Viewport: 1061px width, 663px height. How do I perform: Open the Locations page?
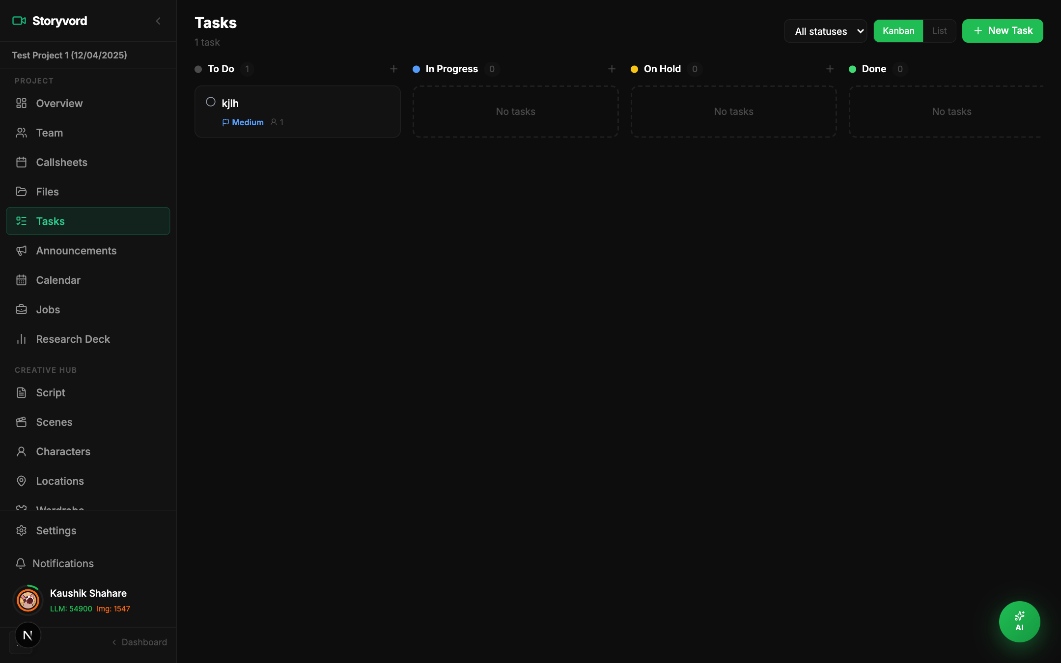pyautogui.click(x=88, y=481)
